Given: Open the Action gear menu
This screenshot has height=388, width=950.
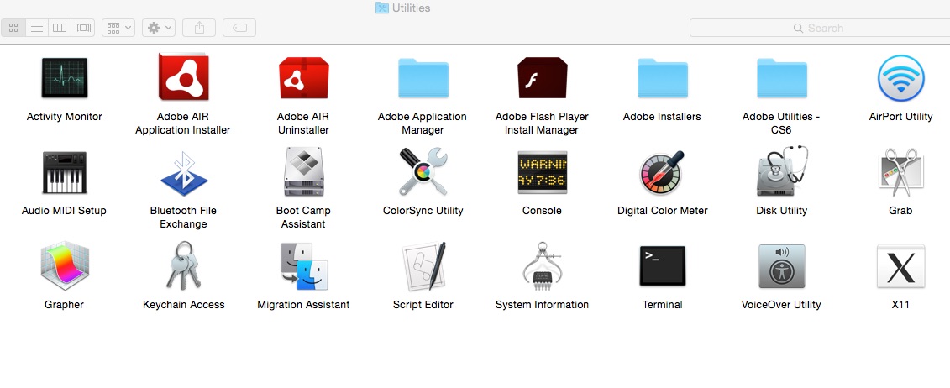Looking at the screenshot, I should pyautogui.click(x=159, y=28).
